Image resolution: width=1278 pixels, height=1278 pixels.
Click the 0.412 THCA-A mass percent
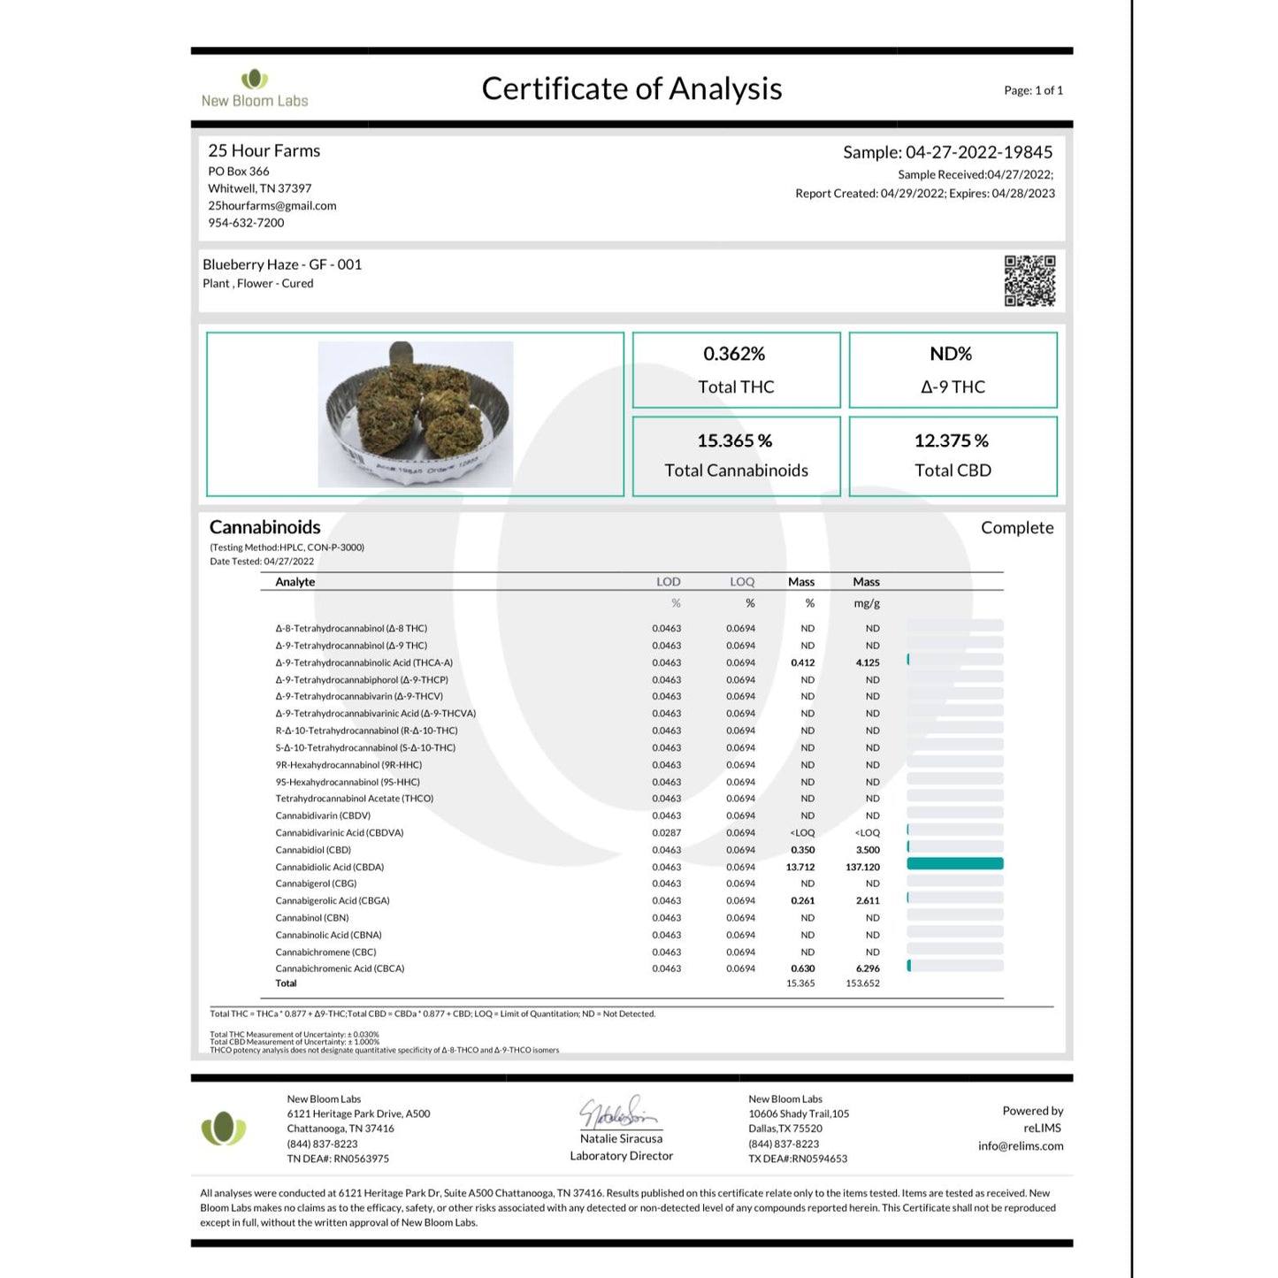click(x=803, y=663)
